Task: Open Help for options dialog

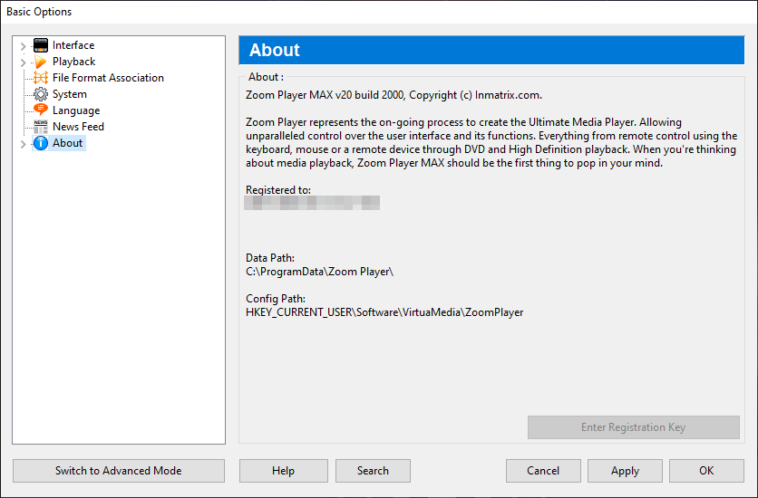Action: tap(283, 471)
